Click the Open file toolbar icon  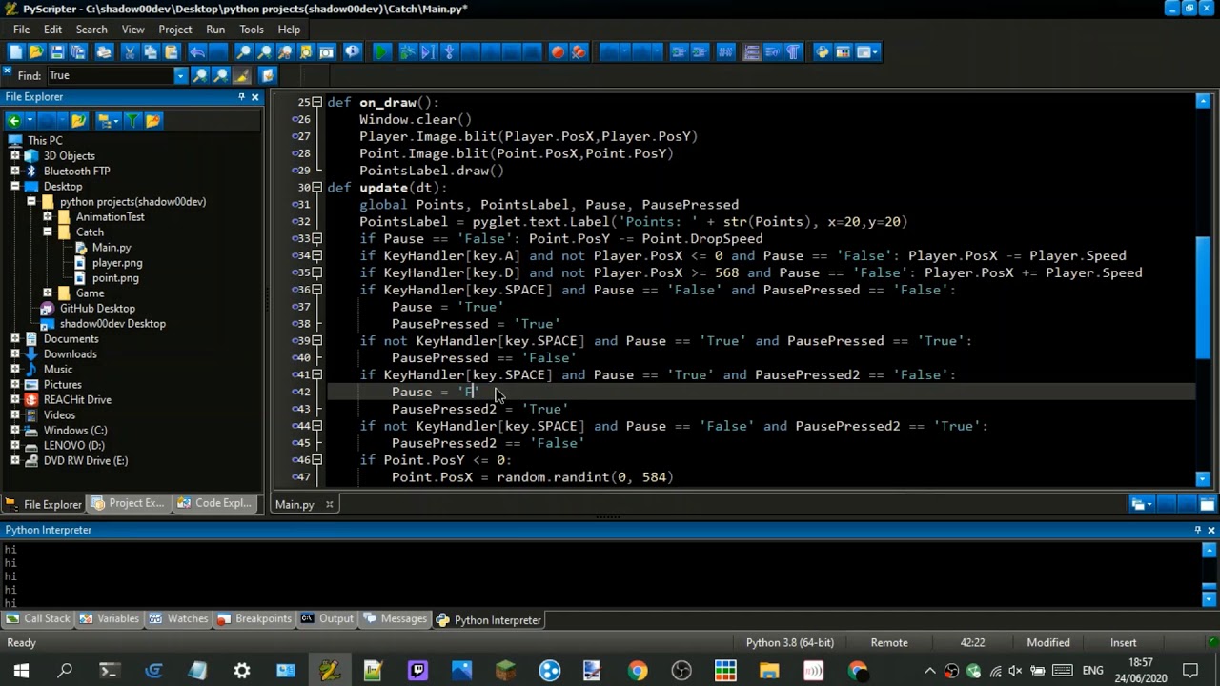click(x=36, y=51)
